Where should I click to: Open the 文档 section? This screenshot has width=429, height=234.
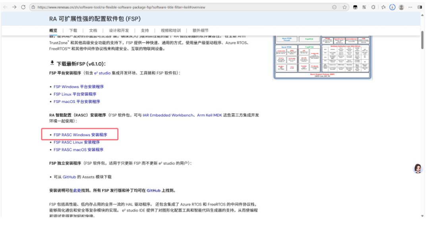(x=93, y=30)
